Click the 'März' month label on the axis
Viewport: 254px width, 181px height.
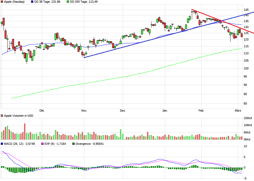click(x=238, y=110)
